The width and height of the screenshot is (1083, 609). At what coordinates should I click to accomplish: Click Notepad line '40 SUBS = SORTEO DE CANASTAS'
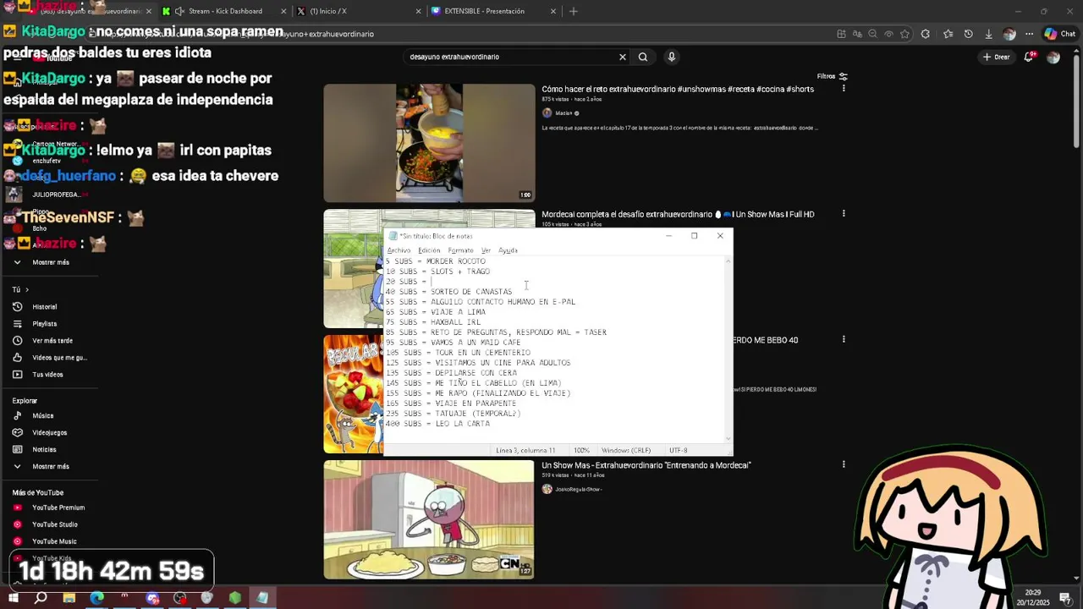(x=449, y=292)
